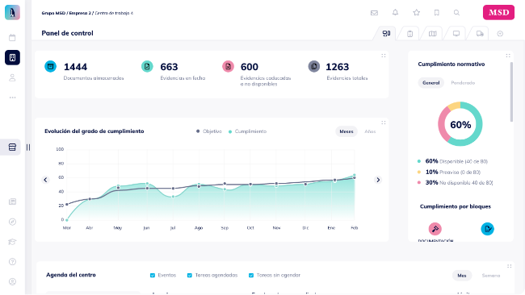
Task: Open the calendar icon in left sidebar
Action: tap(12, 37)
